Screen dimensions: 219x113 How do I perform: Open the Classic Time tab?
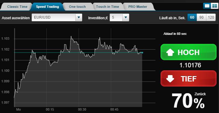(x=17, y=7)
